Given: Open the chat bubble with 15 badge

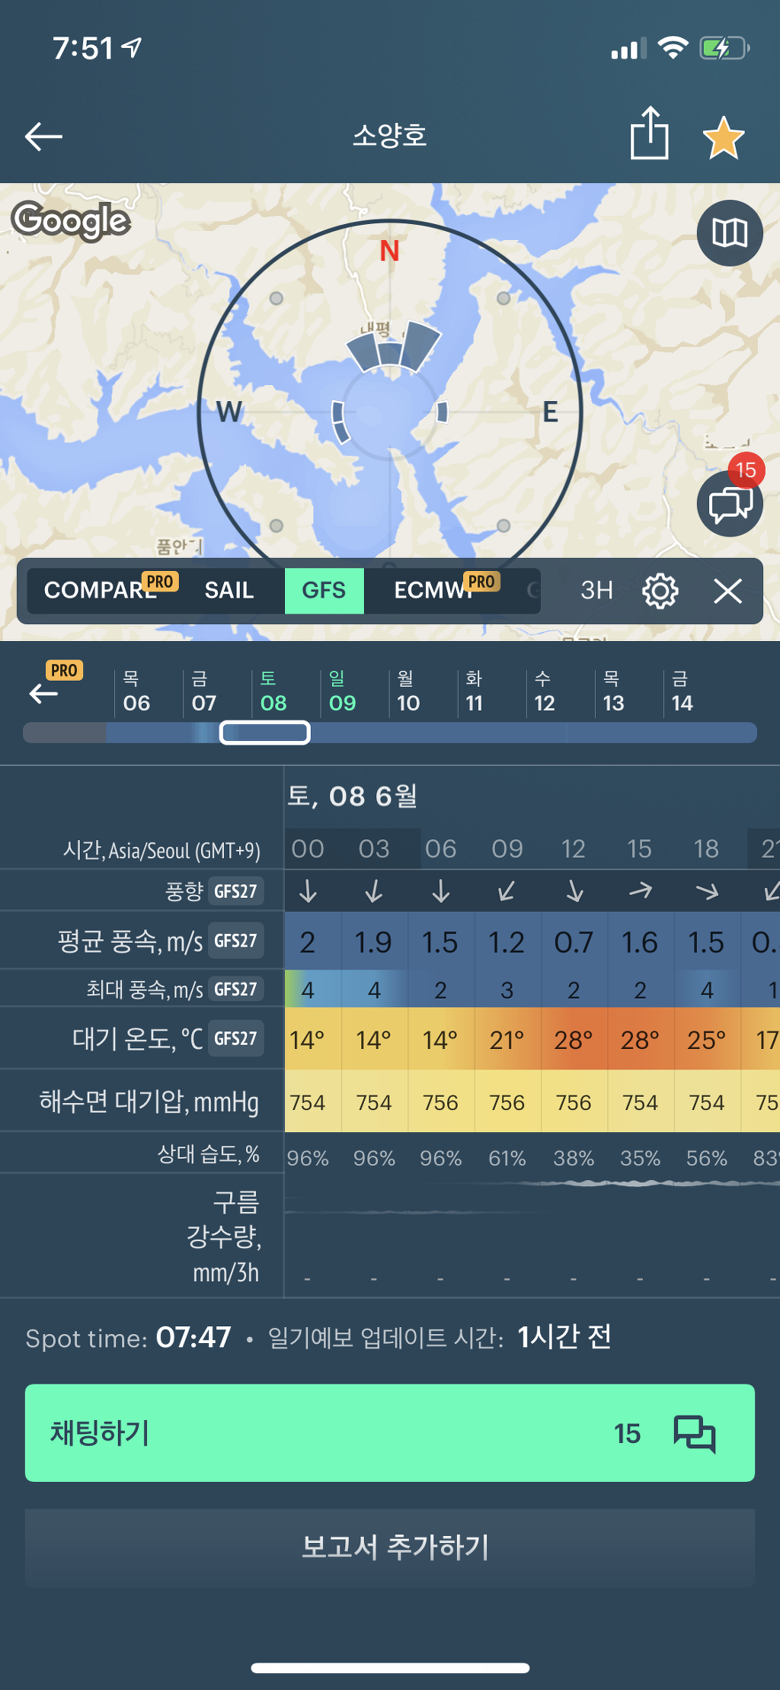Looking at the screenshot, I should [x=730, y=503].
